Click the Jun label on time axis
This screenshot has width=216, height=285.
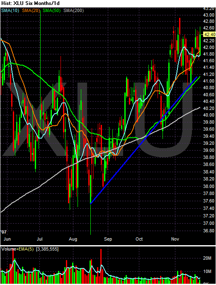7,239
